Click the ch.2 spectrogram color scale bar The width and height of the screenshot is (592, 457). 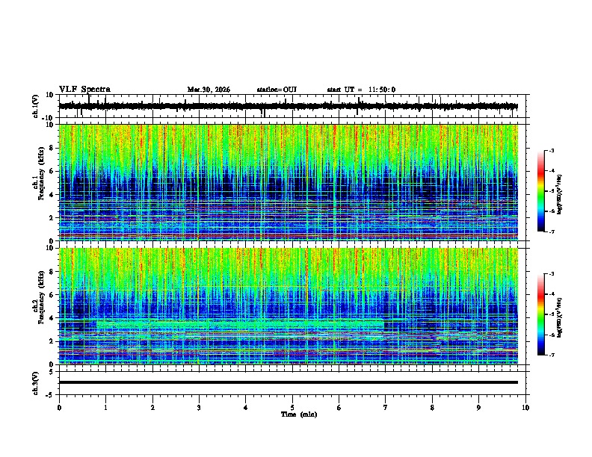click(541, 314)
